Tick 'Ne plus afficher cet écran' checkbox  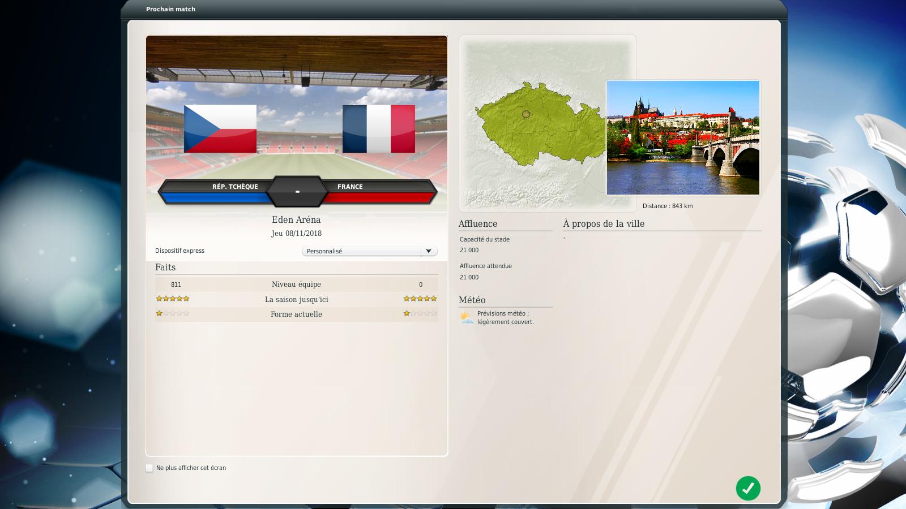tap(149, 468)
